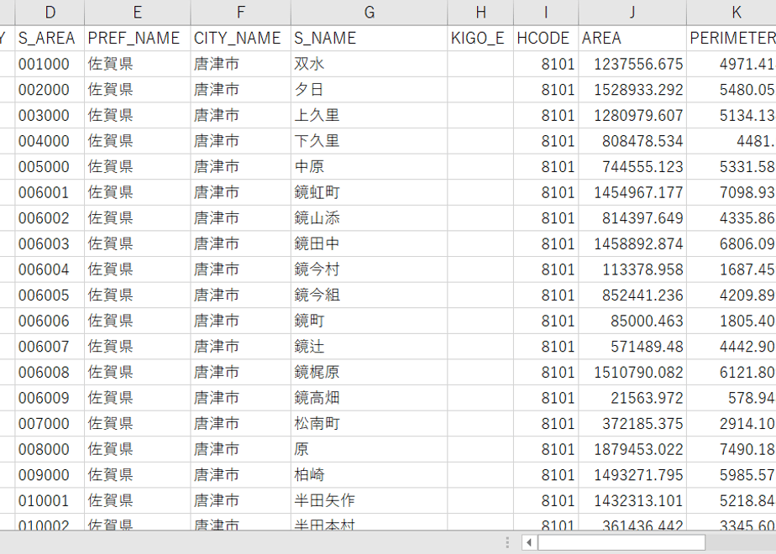776x554 pixels.
Task: Click the S_NAME cell 中原
Action: point(370,167)
